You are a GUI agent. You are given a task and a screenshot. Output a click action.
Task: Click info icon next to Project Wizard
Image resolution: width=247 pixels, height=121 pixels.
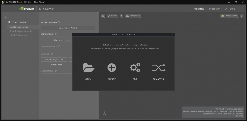pos(59,22)
